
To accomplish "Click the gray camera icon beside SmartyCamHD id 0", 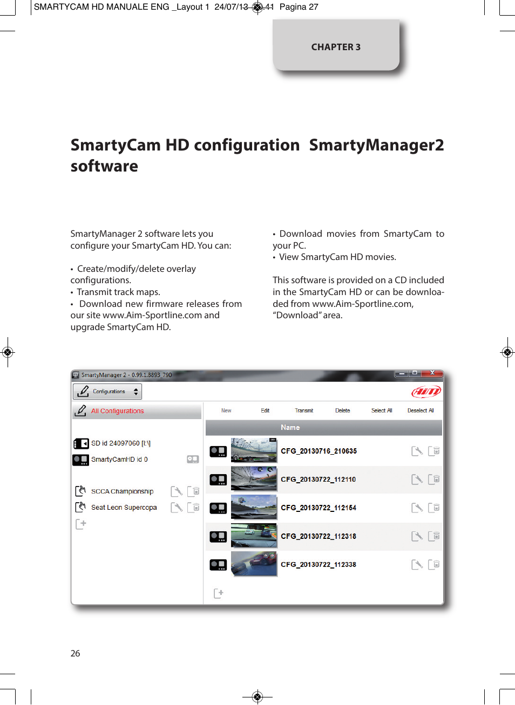I will [x=193, y=460].
